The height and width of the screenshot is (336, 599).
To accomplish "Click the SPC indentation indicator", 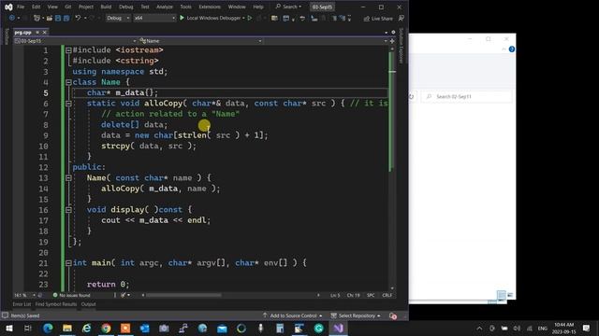I will [371, 295].
